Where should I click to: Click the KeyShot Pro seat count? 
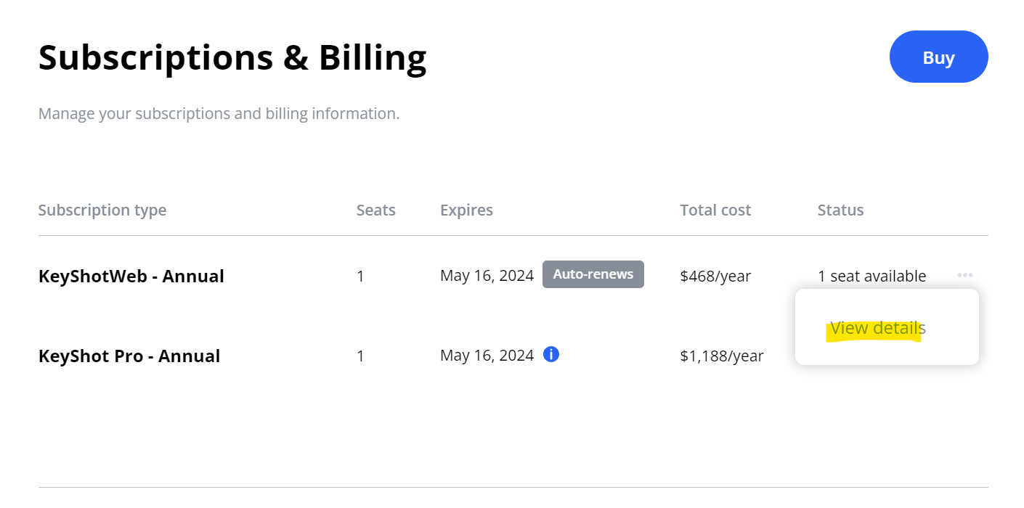point(360,356)
